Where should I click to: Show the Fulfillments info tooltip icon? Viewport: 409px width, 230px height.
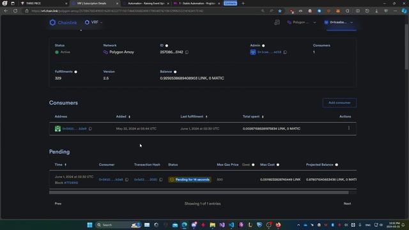pyautogui.click(x=75, y=72)
